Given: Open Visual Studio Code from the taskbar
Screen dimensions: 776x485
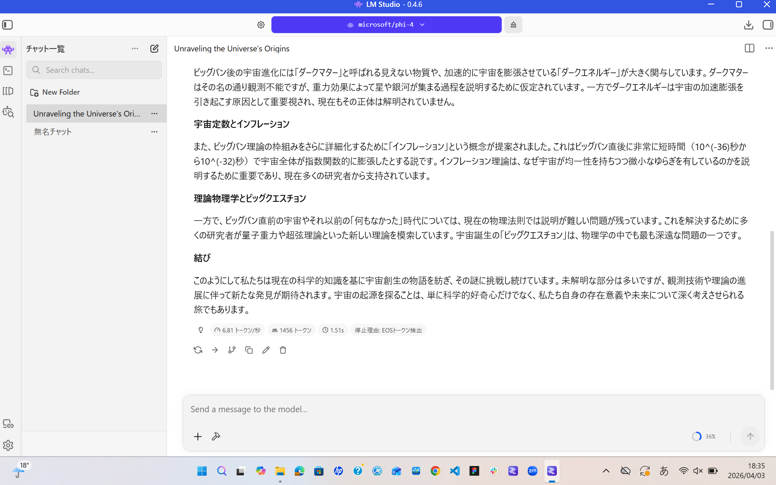Looking at the screenshot, I should [455, 471].
